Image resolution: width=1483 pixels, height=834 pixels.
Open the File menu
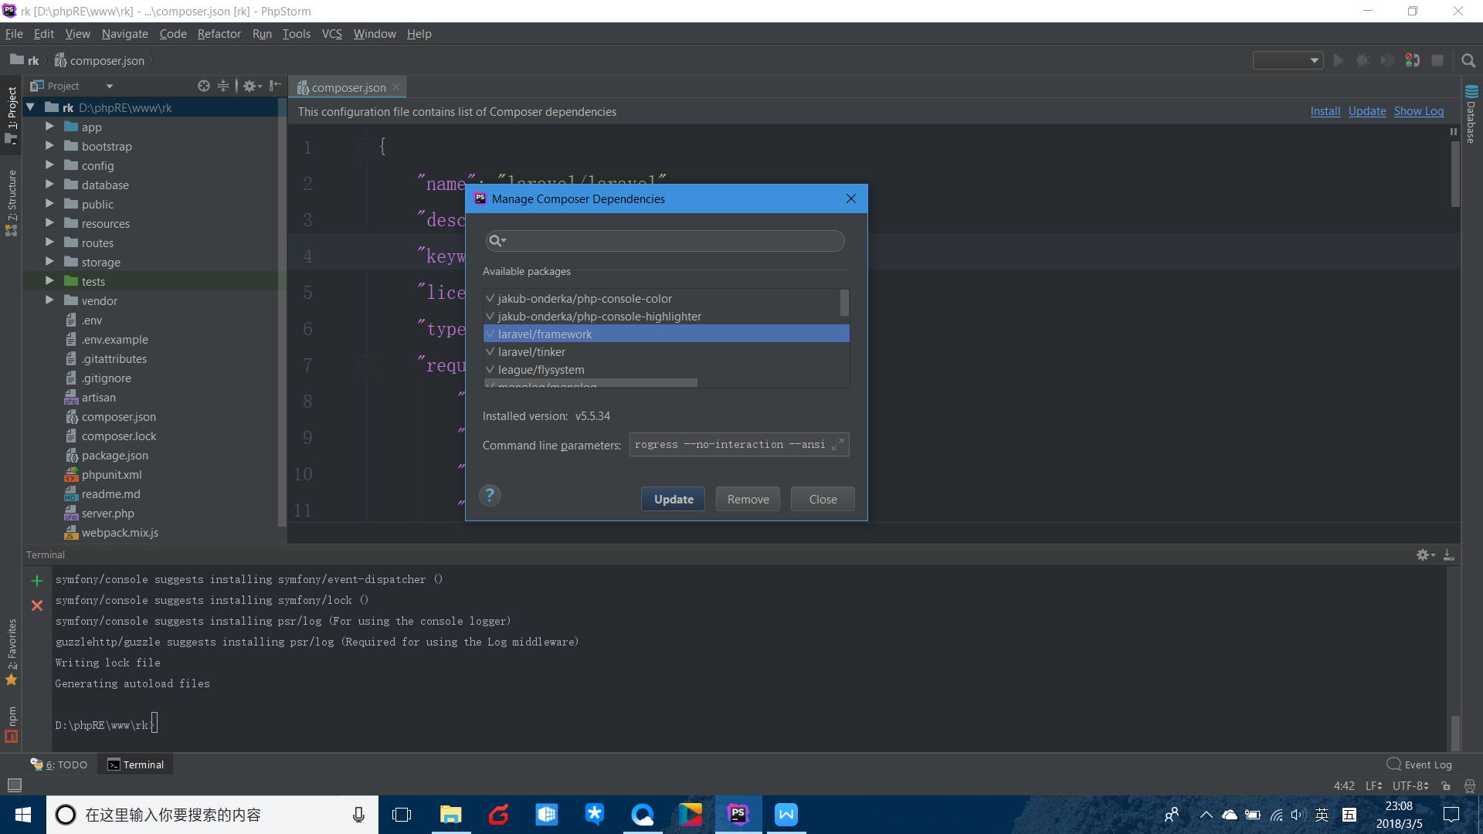(14, 34)
